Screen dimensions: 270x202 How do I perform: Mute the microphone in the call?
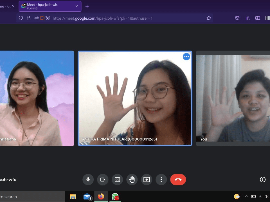point(88,180)
